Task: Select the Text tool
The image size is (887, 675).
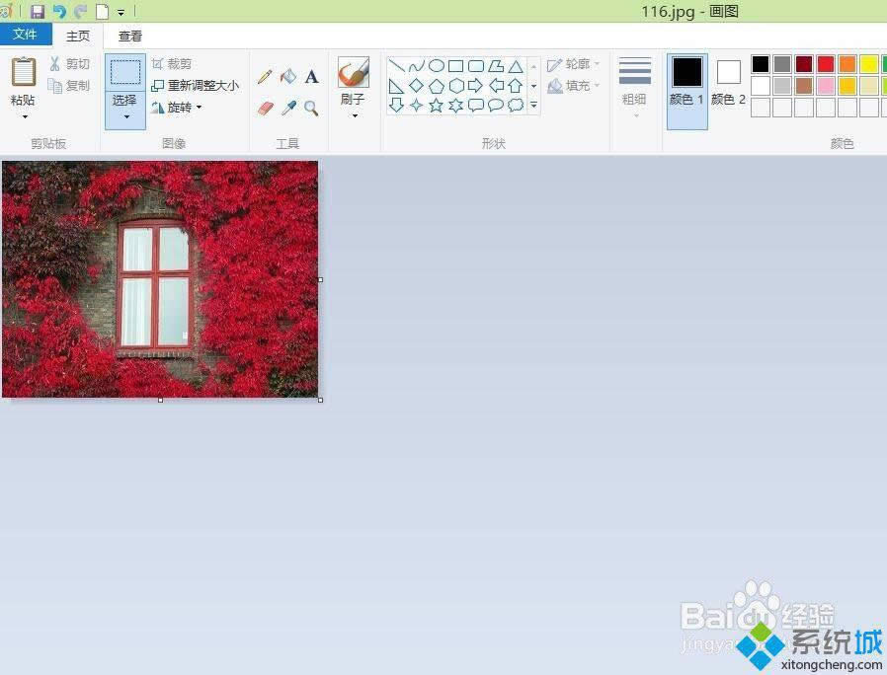Action: (311, 75)
